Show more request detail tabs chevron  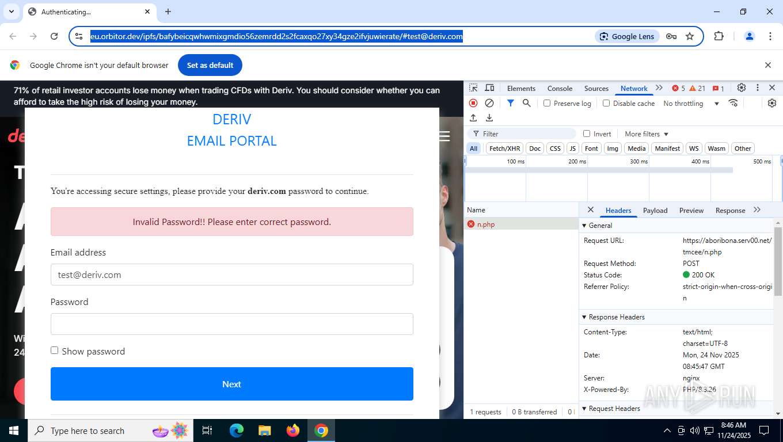pos(757,210)
